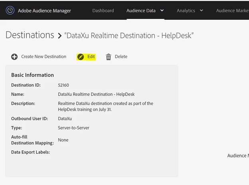This screenshot has height=185, width=249.
Task: Click the trash can Delete icon
Action: click(109, 57)
